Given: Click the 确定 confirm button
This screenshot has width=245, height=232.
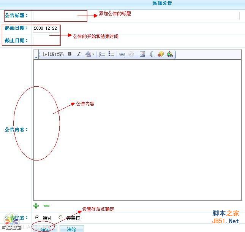Looking at the screenshot, I should tap(45, 229).
